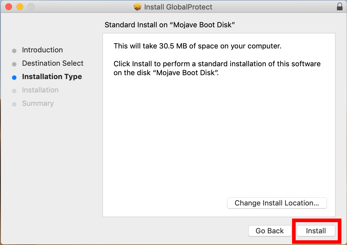The height and width of the screenshot is (245, 347).
Task: Select the Introduction step in sidebar
Action: pos(42,50)
